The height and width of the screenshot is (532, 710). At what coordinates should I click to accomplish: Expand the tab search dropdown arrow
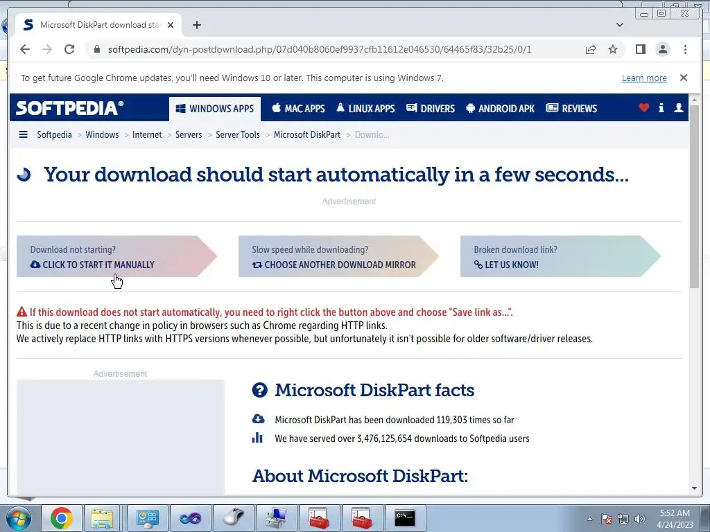(x=619, y=25)
